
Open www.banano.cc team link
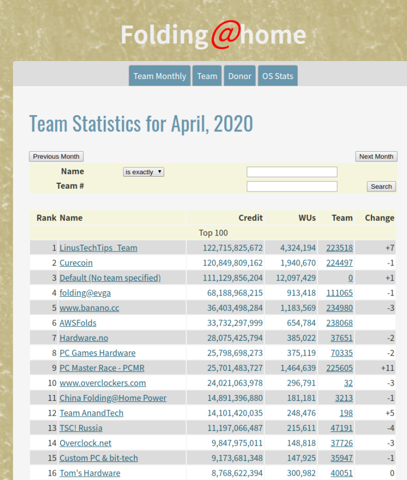click(x=89, y=308)
